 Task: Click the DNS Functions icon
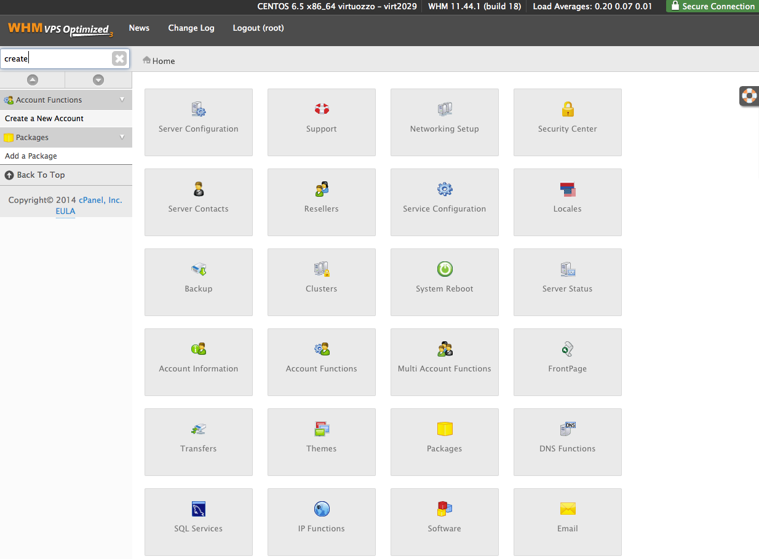pos(567,429)
